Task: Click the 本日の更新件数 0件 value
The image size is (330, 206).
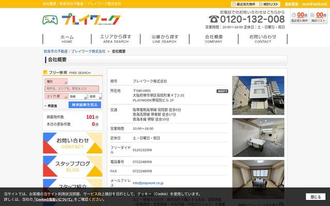Action: pos(95,124)
